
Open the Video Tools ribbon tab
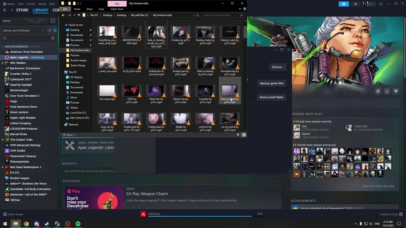click(x=117, y=9)
